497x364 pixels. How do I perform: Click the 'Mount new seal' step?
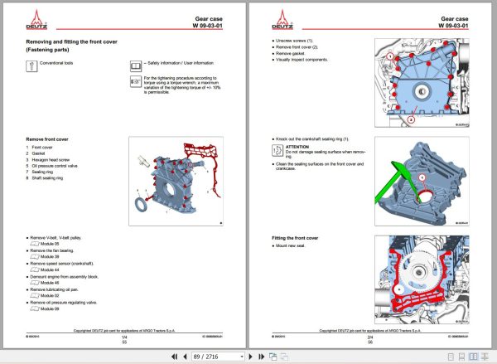point(290,245)
